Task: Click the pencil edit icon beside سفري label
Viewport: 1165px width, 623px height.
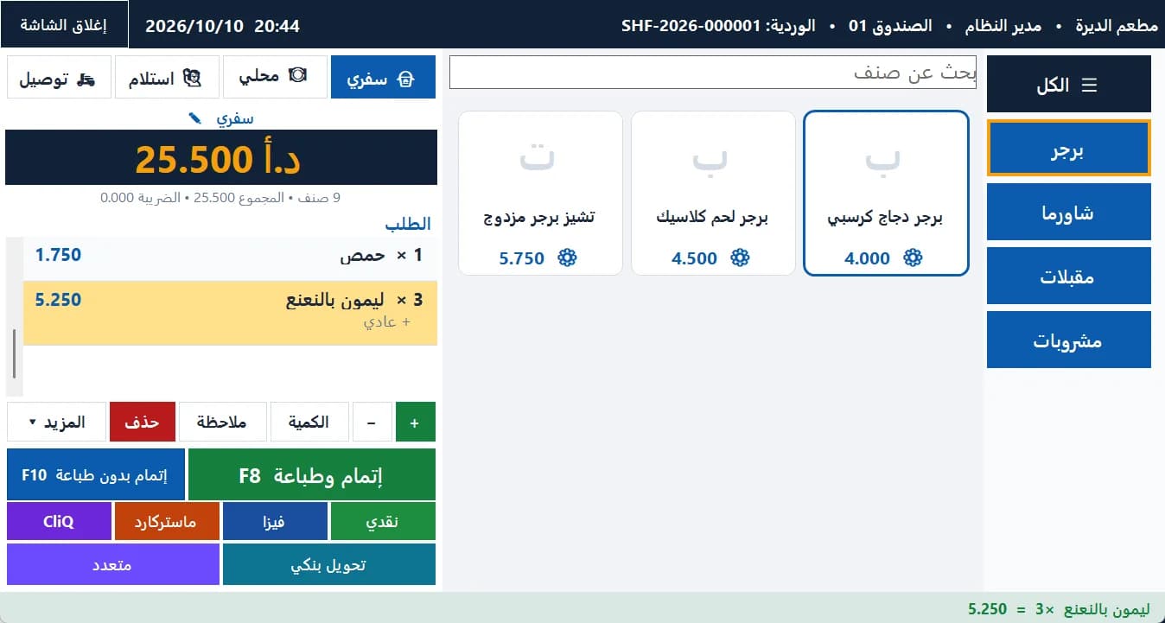Action: pos(195,118)
